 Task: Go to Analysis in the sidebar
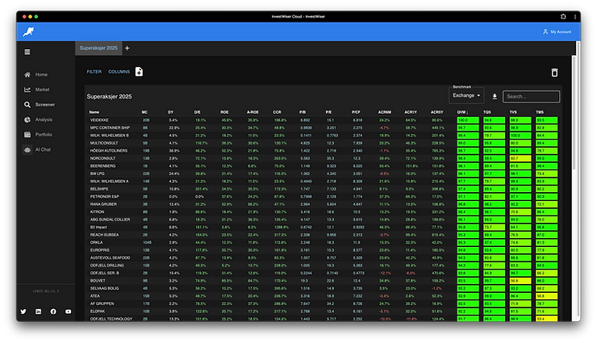[44, 119]
